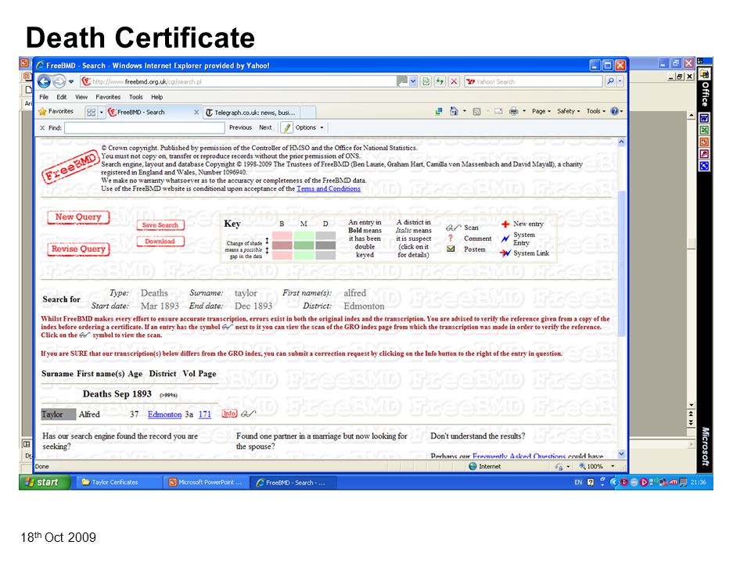
Task: Click the green Refresh arrows icon
Action: (x=440, y=82)
